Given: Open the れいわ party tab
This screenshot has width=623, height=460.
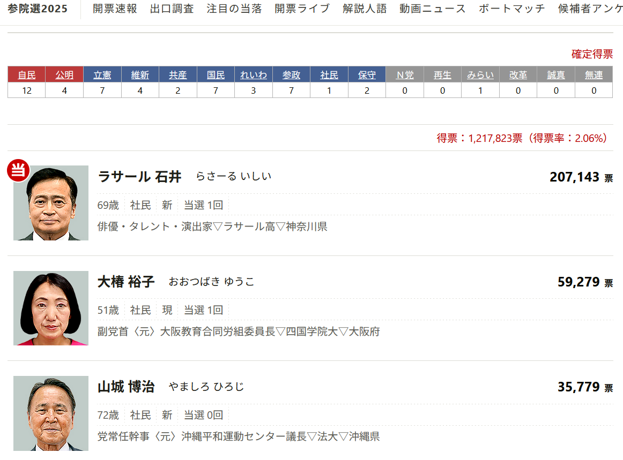Looking at the screenshot, I should click(x=254, y=75).
